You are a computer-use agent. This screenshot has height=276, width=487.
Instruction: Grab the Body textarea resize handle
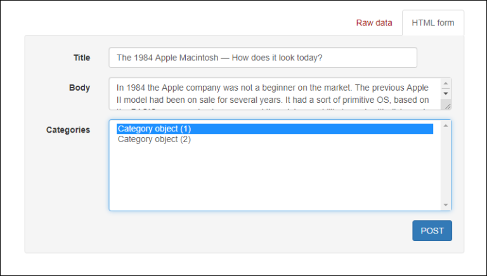447,106
